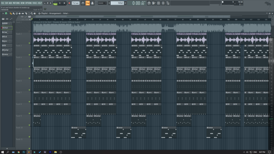Viewport: 274px width, 154px height.
Task: Open the TOOLS menu
Action: coord(35,3)
